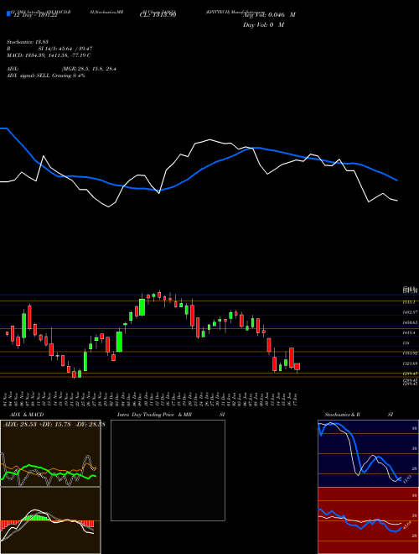
Task: Click the MACD values line
Action: (x=49, y=55)
